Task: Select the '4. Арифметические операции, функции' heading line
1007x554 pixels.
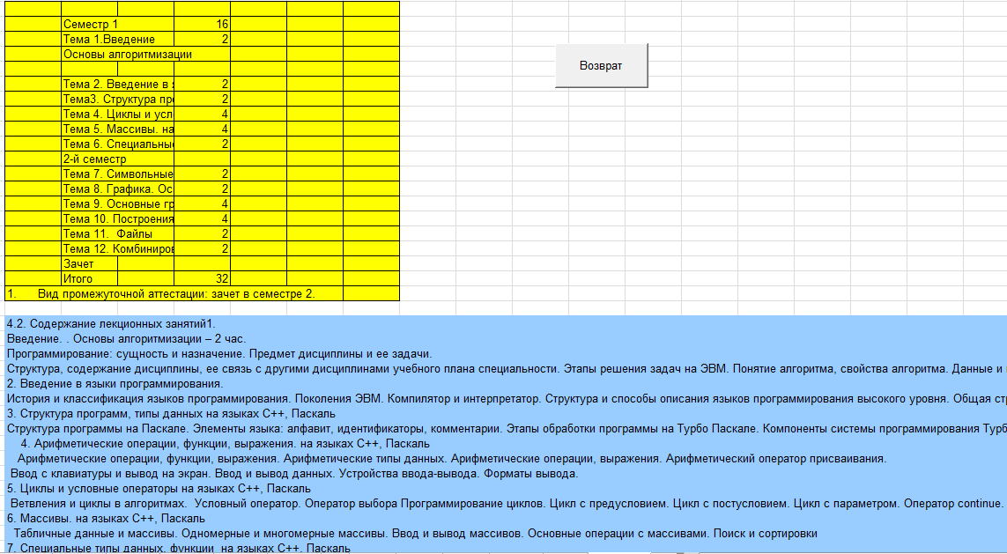Action: pos(226,444)
